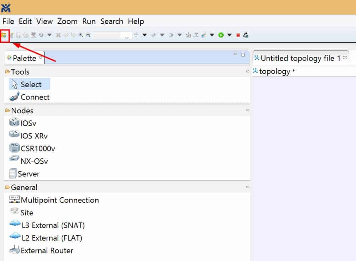Choose the Select tool
Image resolution: width=356 pixels, height=261 pixels.
pyautogui.click(x=29, y=84)
